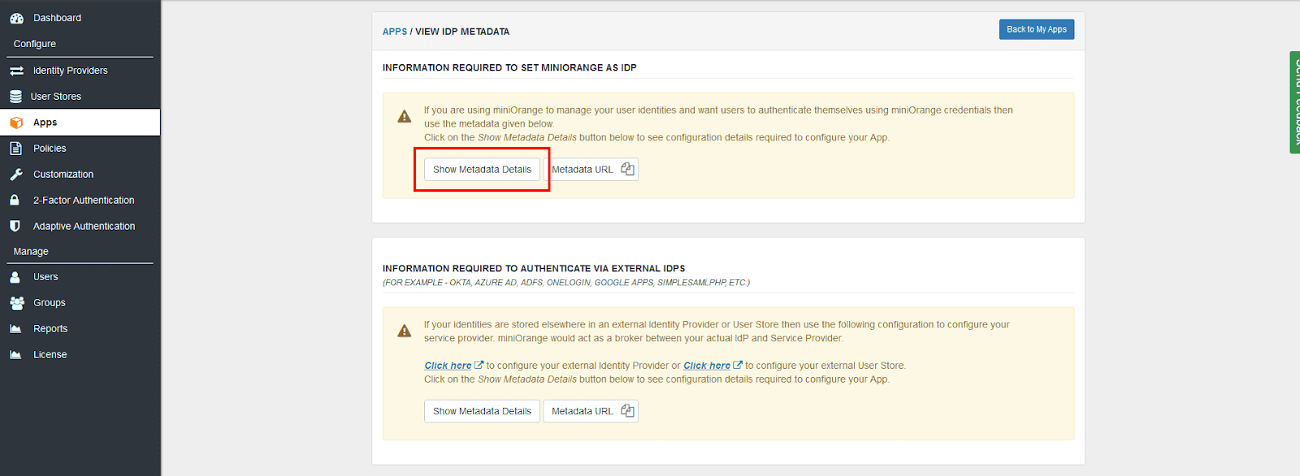Click Metadata URL button in first section
This screenshot has height=476, width=1300.
coord(591,169)
